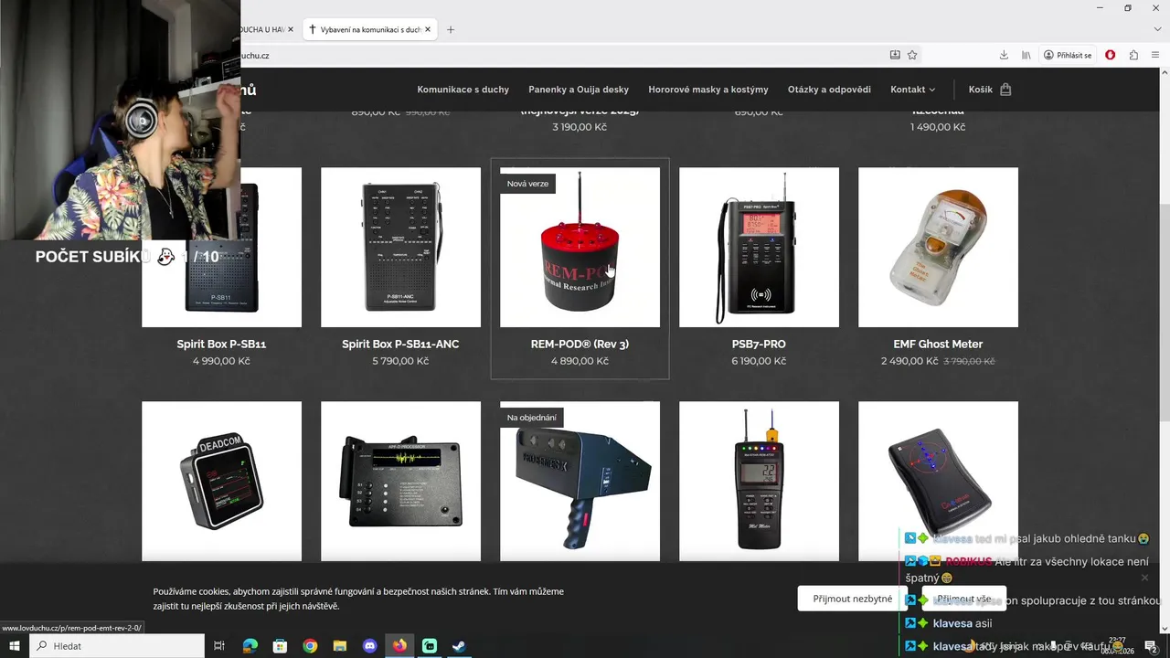Click the '6 190,00 Kč' PSB7-PRO price
Viewport: 1170px width, 658px height.
pyautogui.click(x=759, y=361)
